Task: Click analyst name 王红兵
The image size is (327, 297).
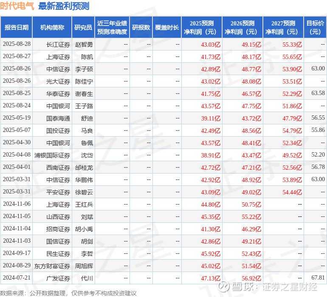Action: click(84, 204)
